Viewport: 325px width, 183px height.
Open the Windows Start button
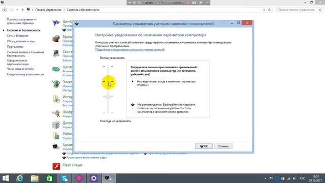[x=6, y=178]
